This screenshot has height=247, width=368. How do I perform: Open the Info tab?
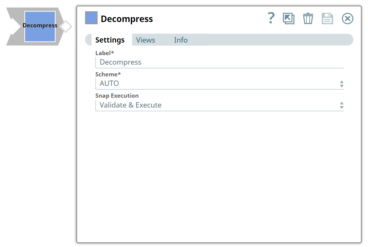tap(181, 40)
